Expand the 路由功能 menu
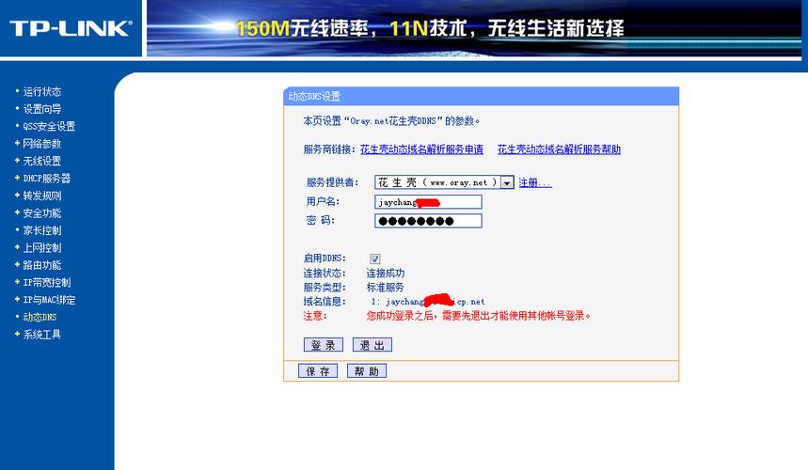The width and height of the screenshot is (808, 470). pyautogui.click(x=41, y=265)
